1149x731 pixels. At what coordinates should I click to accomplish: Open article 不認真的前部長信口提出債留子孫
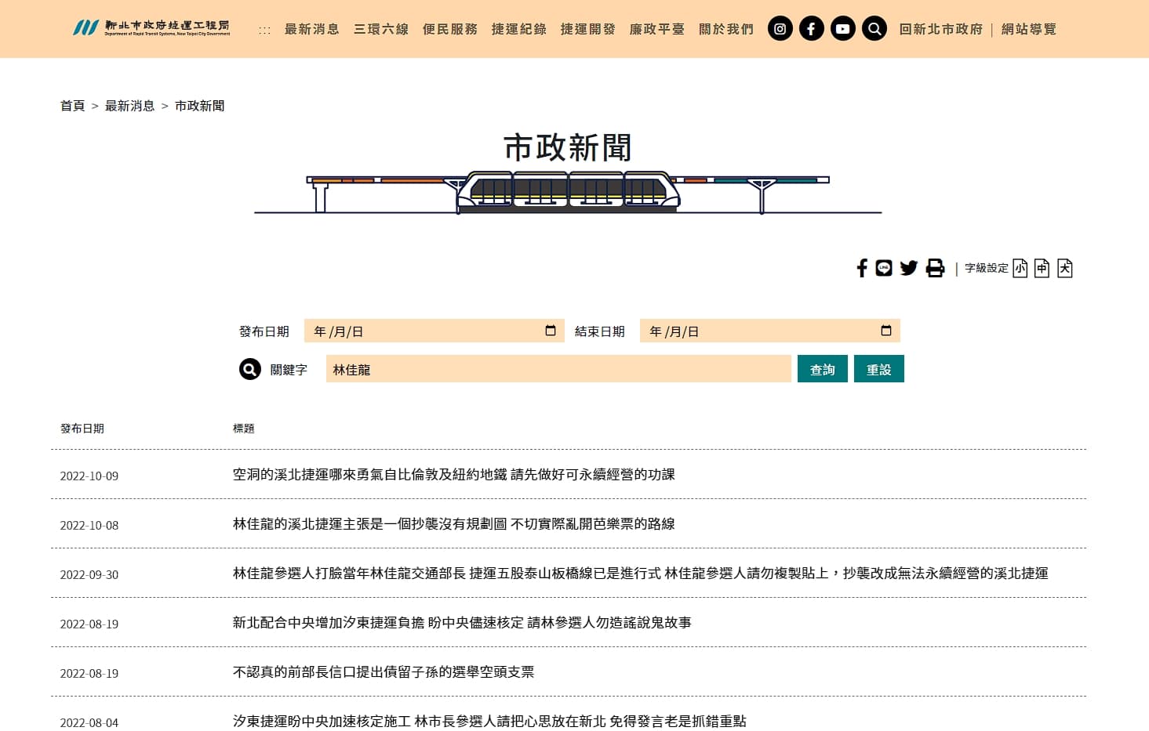click(x=384, y=672)
